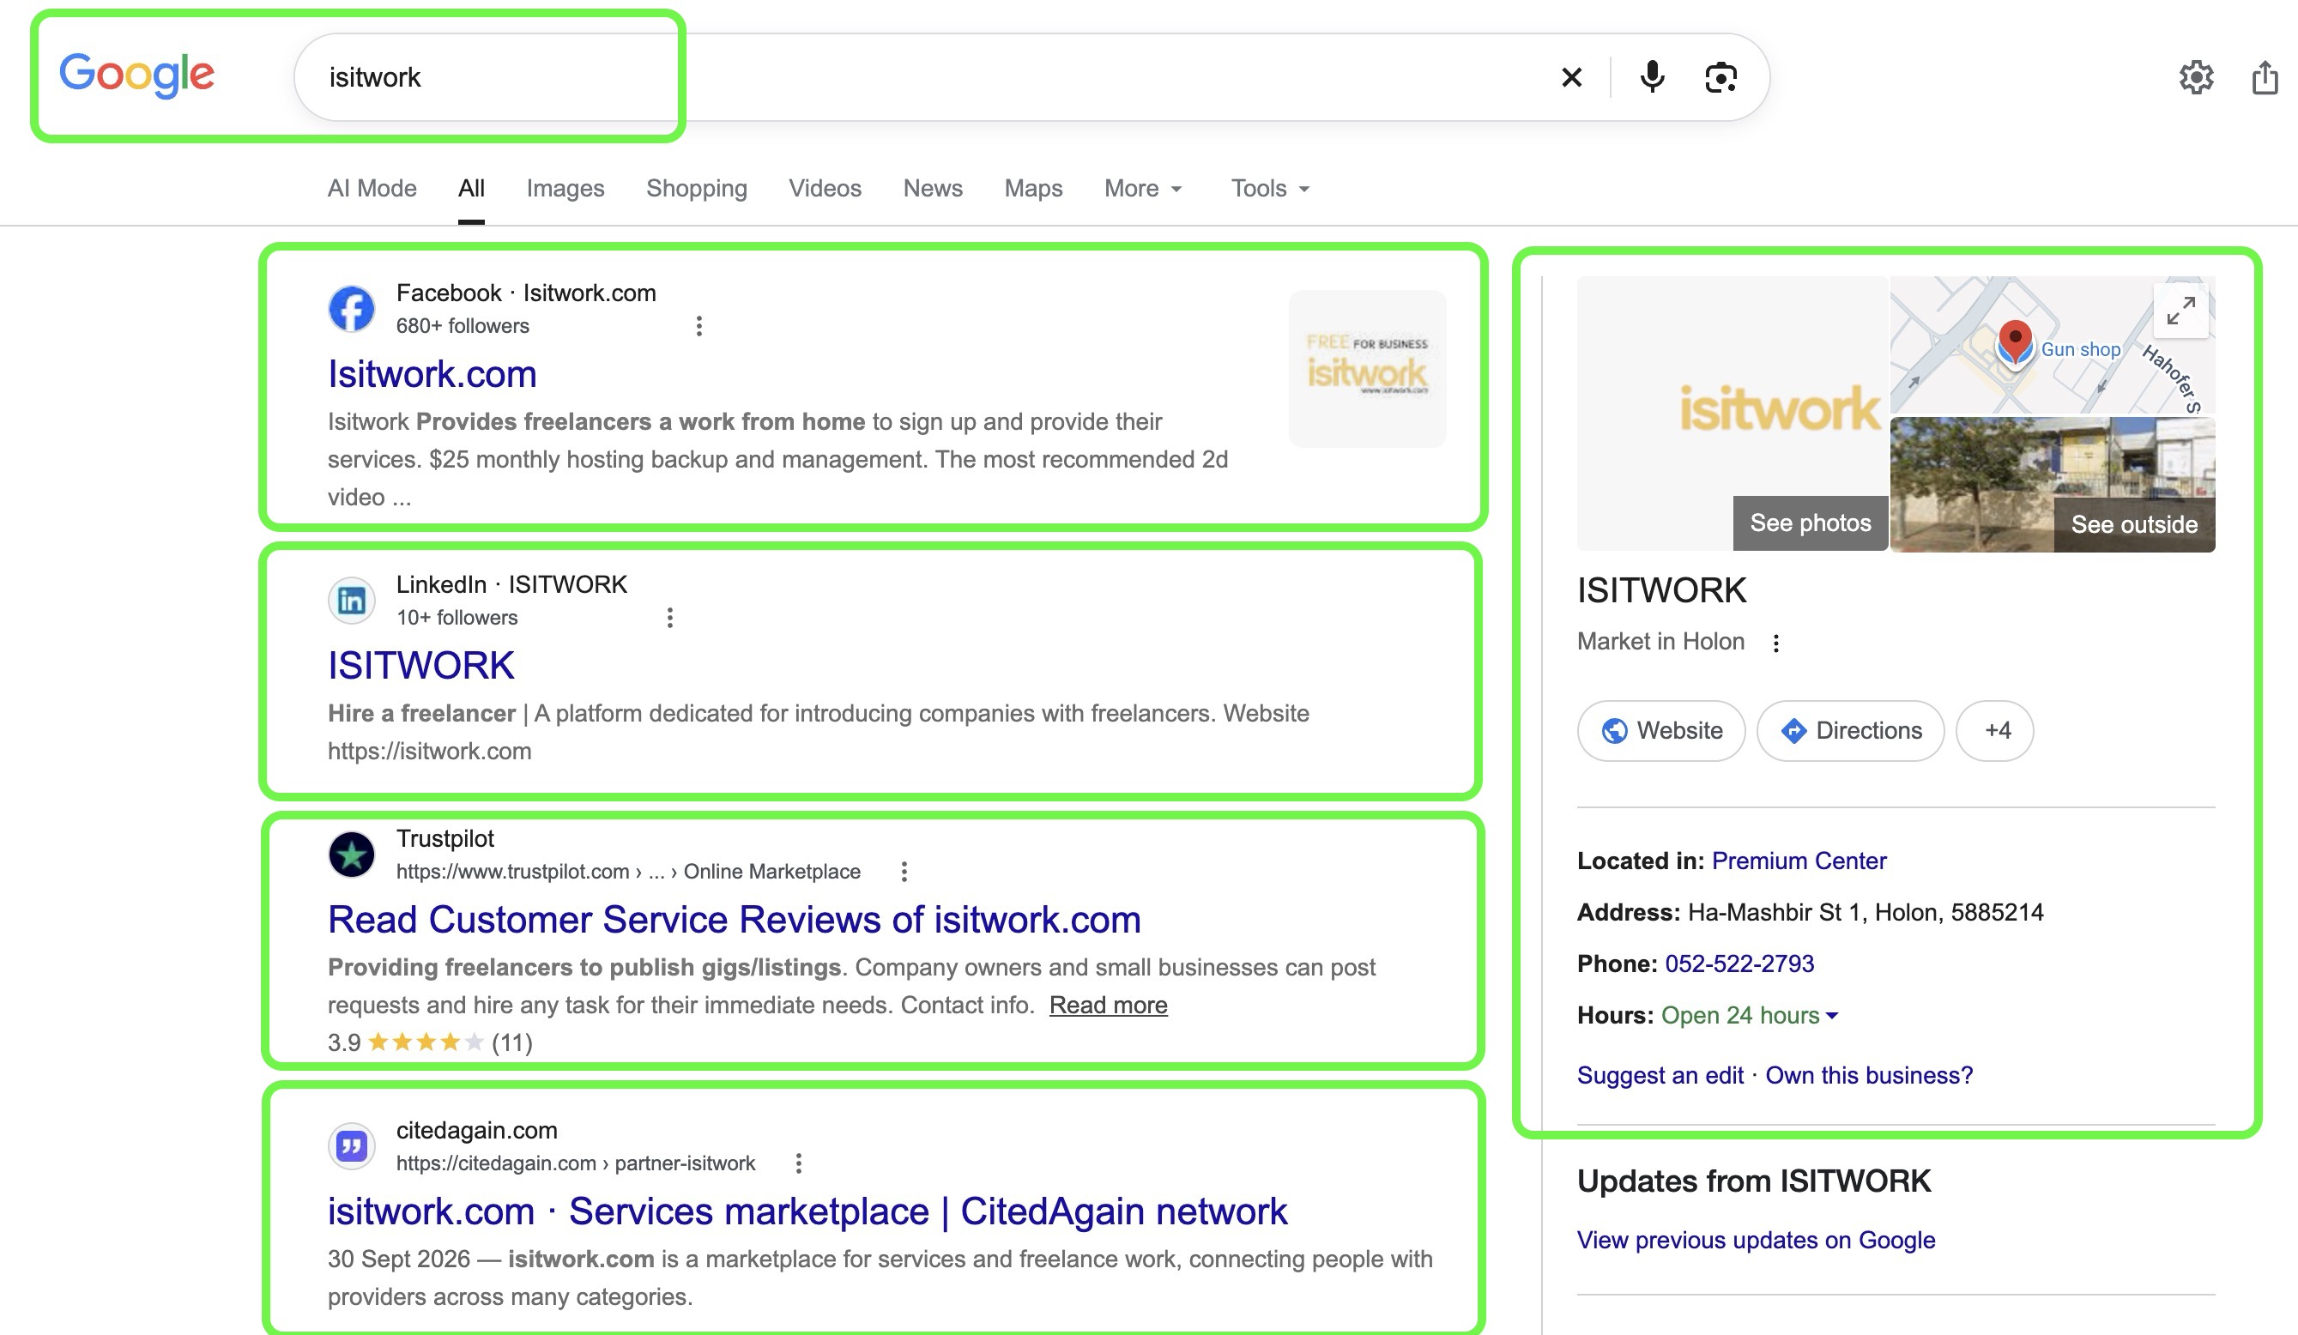Open the settings gear icon
The width and height of the screenshot is (2298, 1335).
pyautogui.click(x=2196, y=77)
